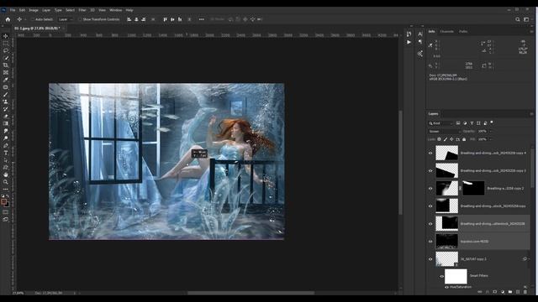Open the Kind filter dropdown
This screenshot has height=302, width=538.
pos(440,123)
